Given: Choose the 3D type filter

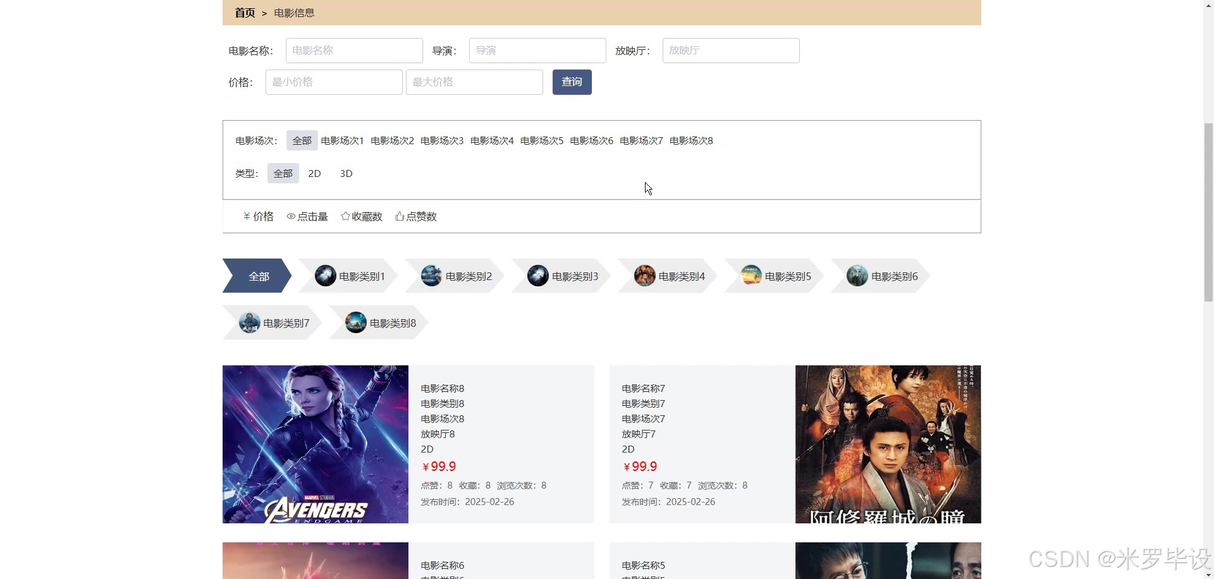Looking at the screenshot, I should [x=346, y=173].
